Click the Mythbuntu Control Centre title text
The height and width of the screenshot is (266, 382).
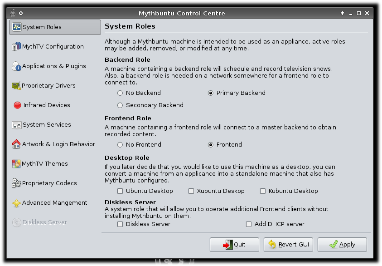tap(182, 14)
